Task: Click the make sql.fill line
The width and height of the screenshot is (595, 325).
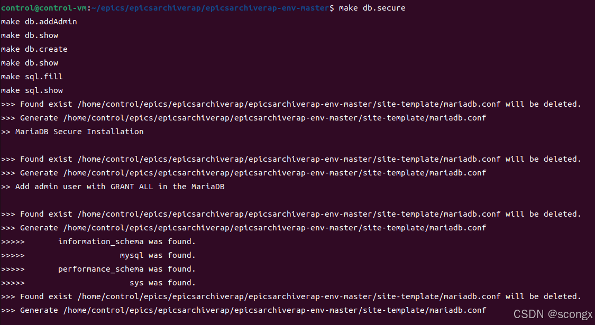Action: pos(31,76)
